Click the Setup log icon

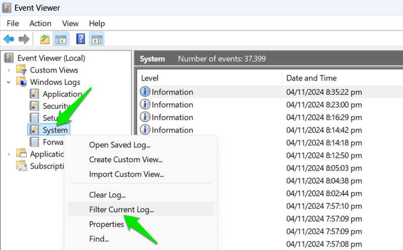tap(34, 117)
